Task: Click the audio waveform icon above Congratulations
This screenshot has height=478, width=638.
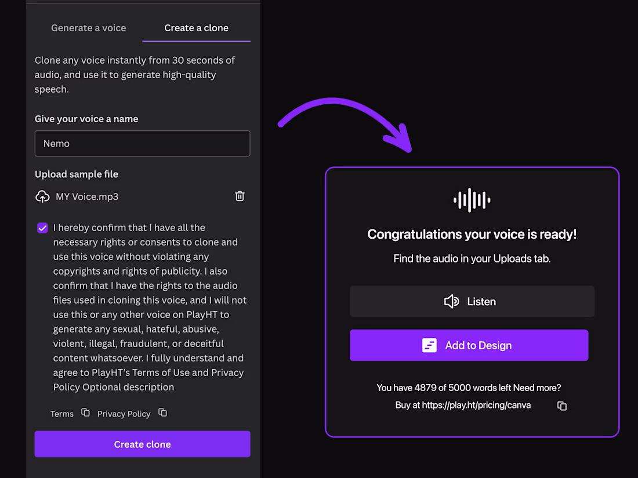Action: 472,200
